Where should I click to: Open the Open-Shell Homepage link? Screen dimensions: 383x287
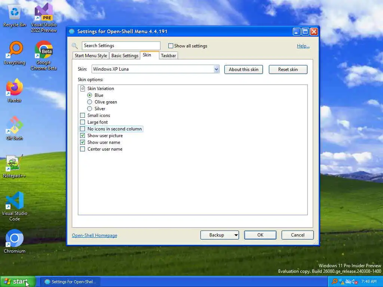tap(95, 235)
